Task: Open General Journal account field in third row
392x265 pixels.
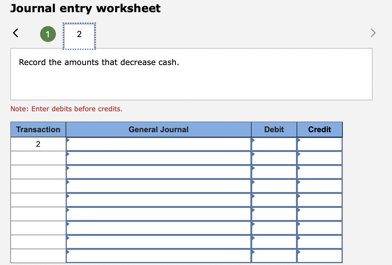Action: [x=159, y=172]
